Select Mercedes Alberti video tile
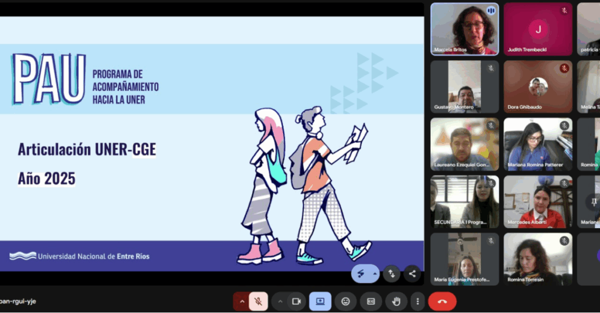The width and height of the screenshot is (600, 313). point(538,202)
